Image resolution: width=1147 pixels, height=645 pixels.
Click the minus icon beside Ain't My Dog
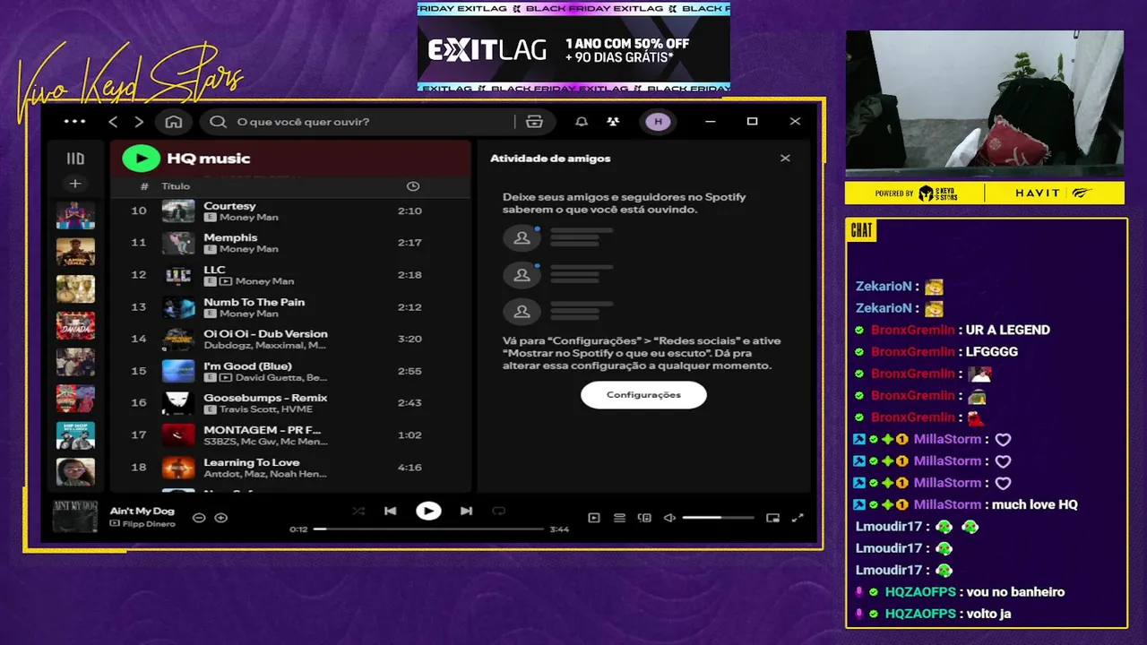click(199, 518)
